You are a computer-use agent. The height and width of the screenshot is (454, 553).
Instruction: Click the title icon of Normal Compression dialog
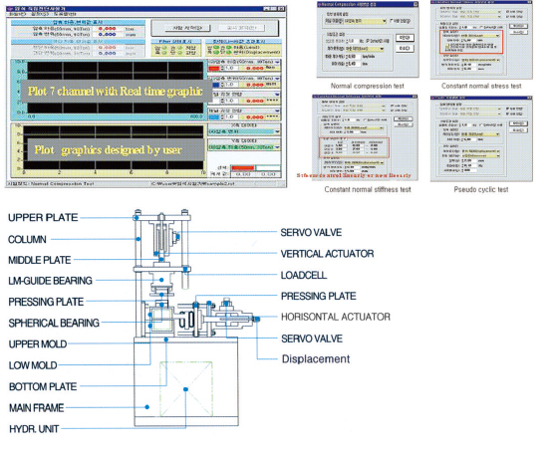click(x=320, y=4)
